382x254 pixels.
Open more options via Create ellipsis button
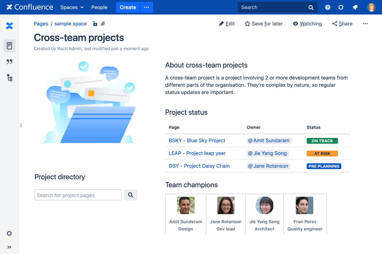pyautogui.click(x=146, y=7)
